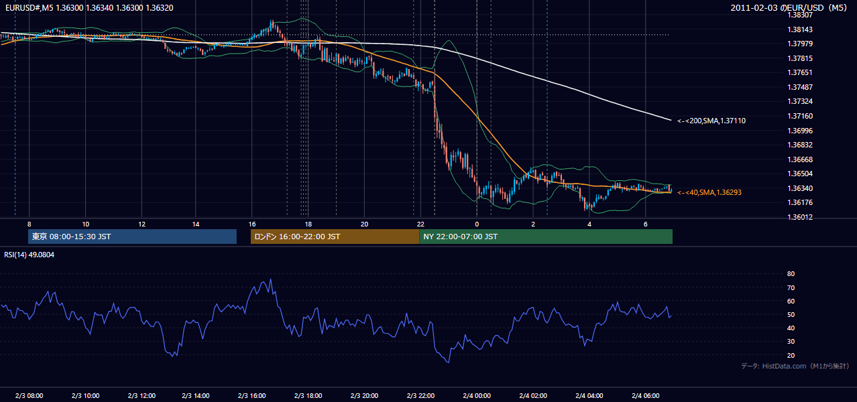Click hour tick 18 under the price chart

[307, 224]
